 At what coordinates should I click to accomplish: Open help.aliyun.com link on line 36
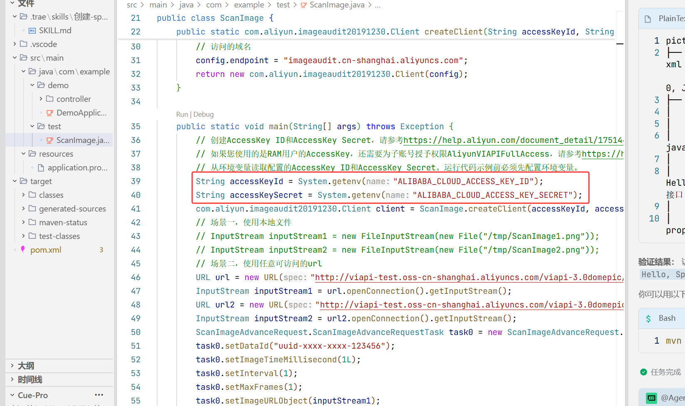pyautogui.click(x=513, y=140)
